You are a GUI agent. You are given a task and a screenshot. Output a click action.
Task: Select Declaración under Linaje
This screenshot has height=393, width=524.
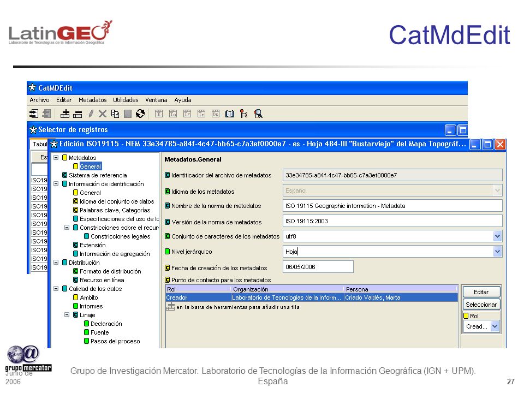pyautogui.click(x=106, y=324)
